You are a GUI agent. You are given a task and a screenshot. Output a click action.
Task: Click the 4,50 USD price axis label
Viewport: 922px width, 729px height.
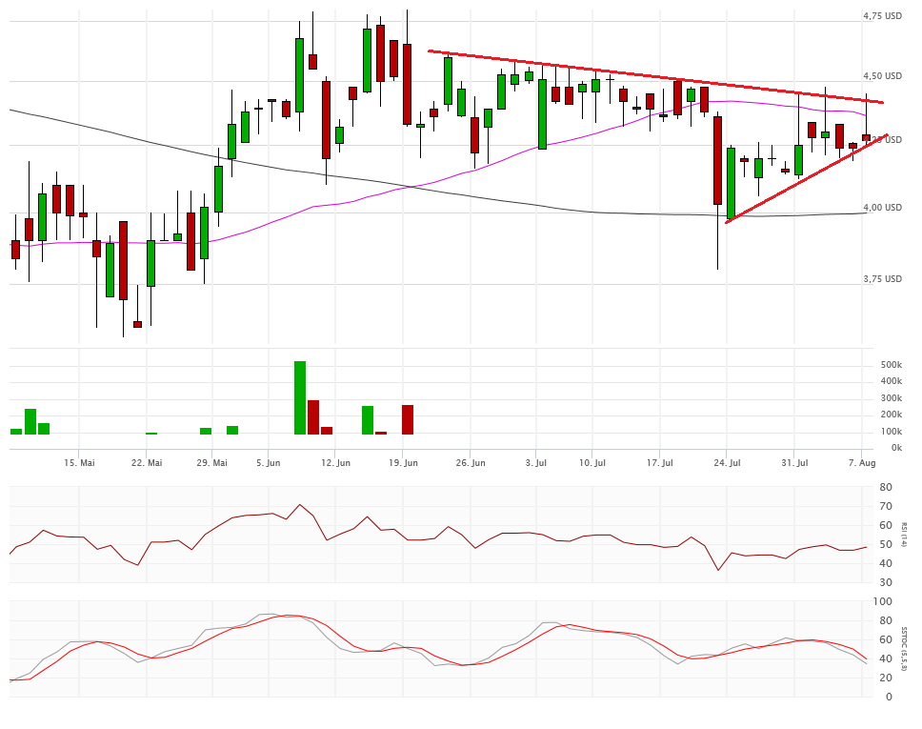pos(881,76)
